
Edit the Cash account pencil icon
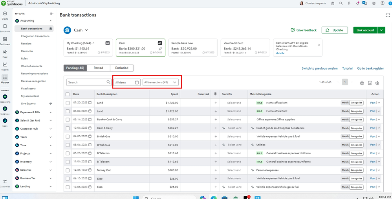[x=160, y=49]
